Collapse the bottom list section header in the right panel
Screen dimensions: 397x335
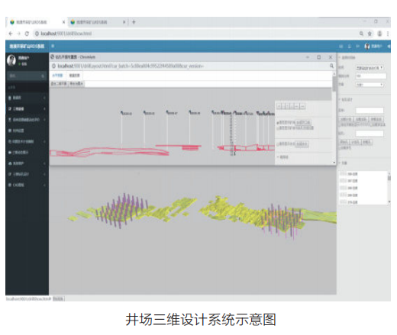342,163
